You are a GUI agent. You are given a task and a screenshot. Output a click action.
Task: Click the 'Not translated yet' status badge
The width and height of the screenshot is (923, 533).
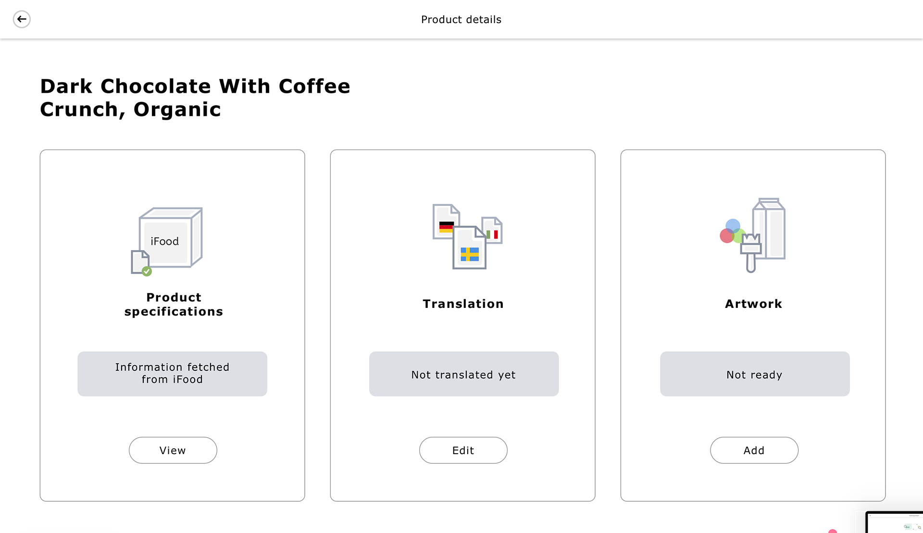[x=463, y=374]
